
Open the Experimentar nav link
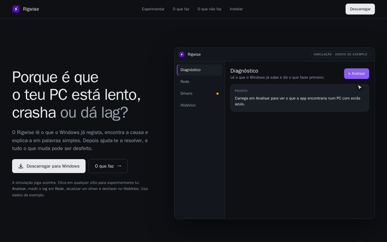coord(153,9)
